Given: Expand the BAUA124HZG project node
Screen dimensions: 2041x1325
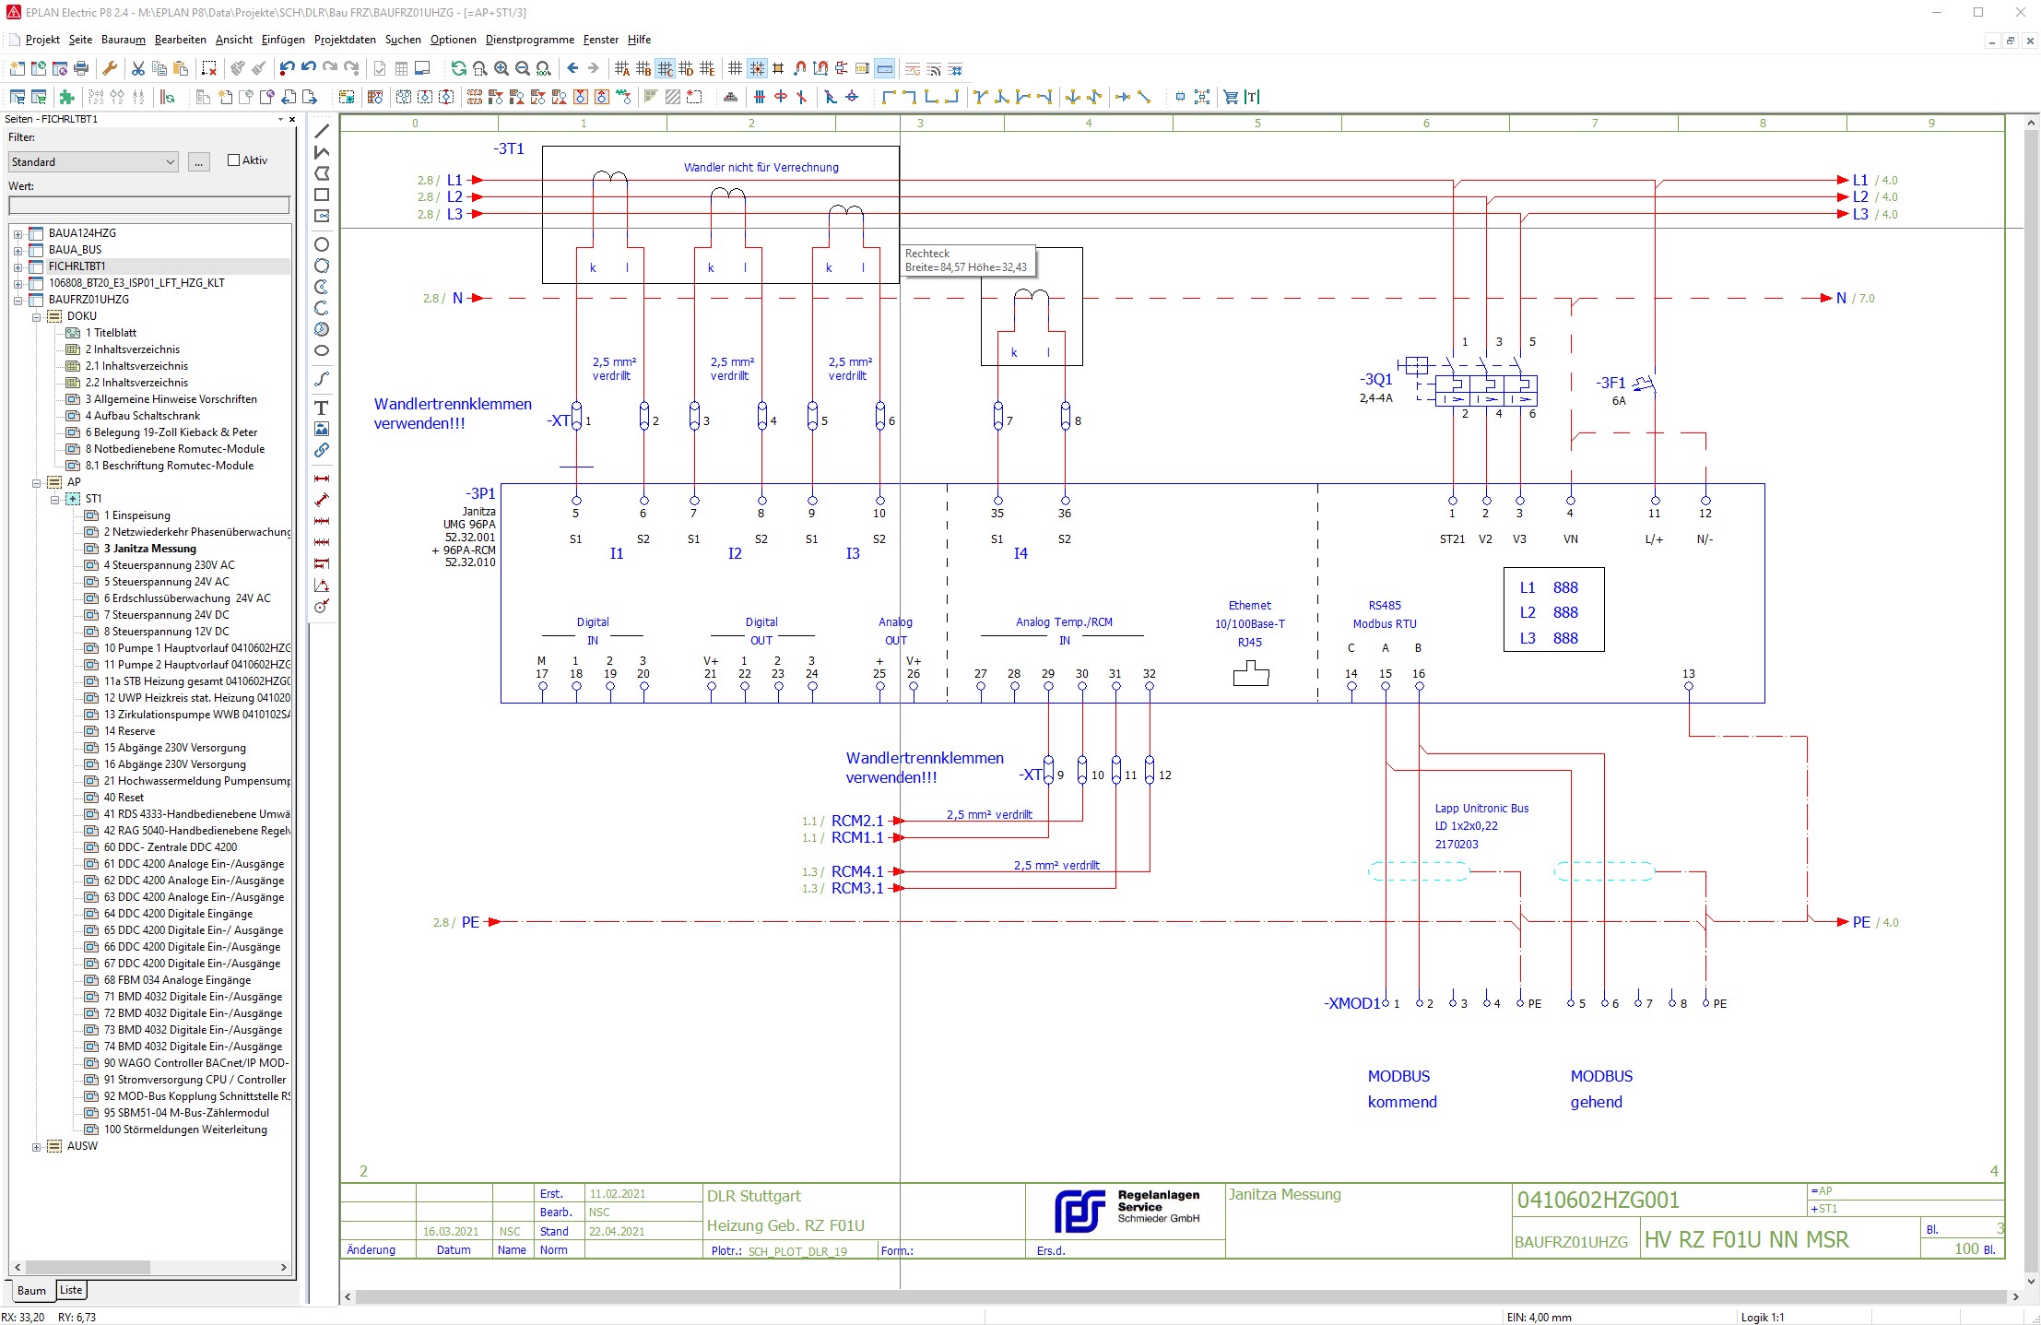Looking at the screenshot, I should point(18,234).
